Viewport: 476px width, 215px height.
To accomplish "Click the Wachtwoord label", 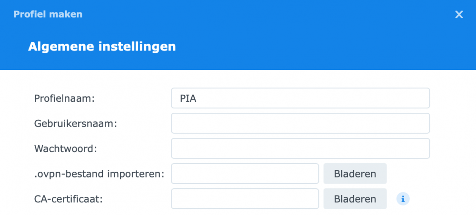I will click(65, 148).
